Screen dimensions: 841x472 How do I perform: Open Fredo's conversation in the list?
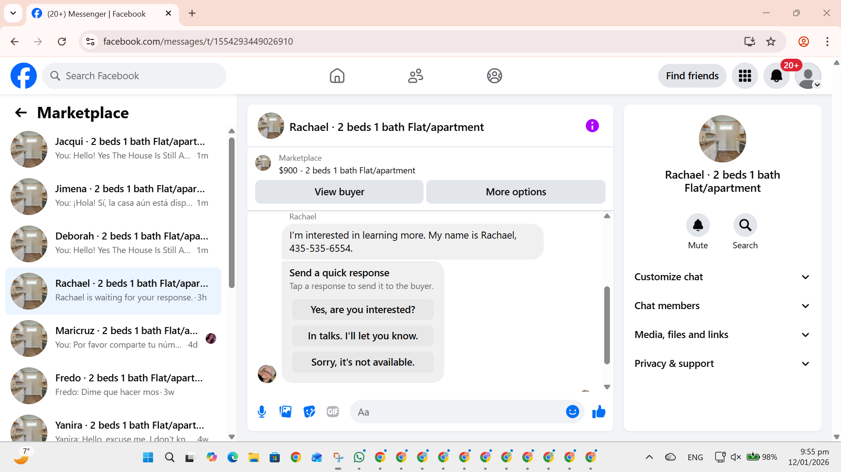(x=113, y=385)
